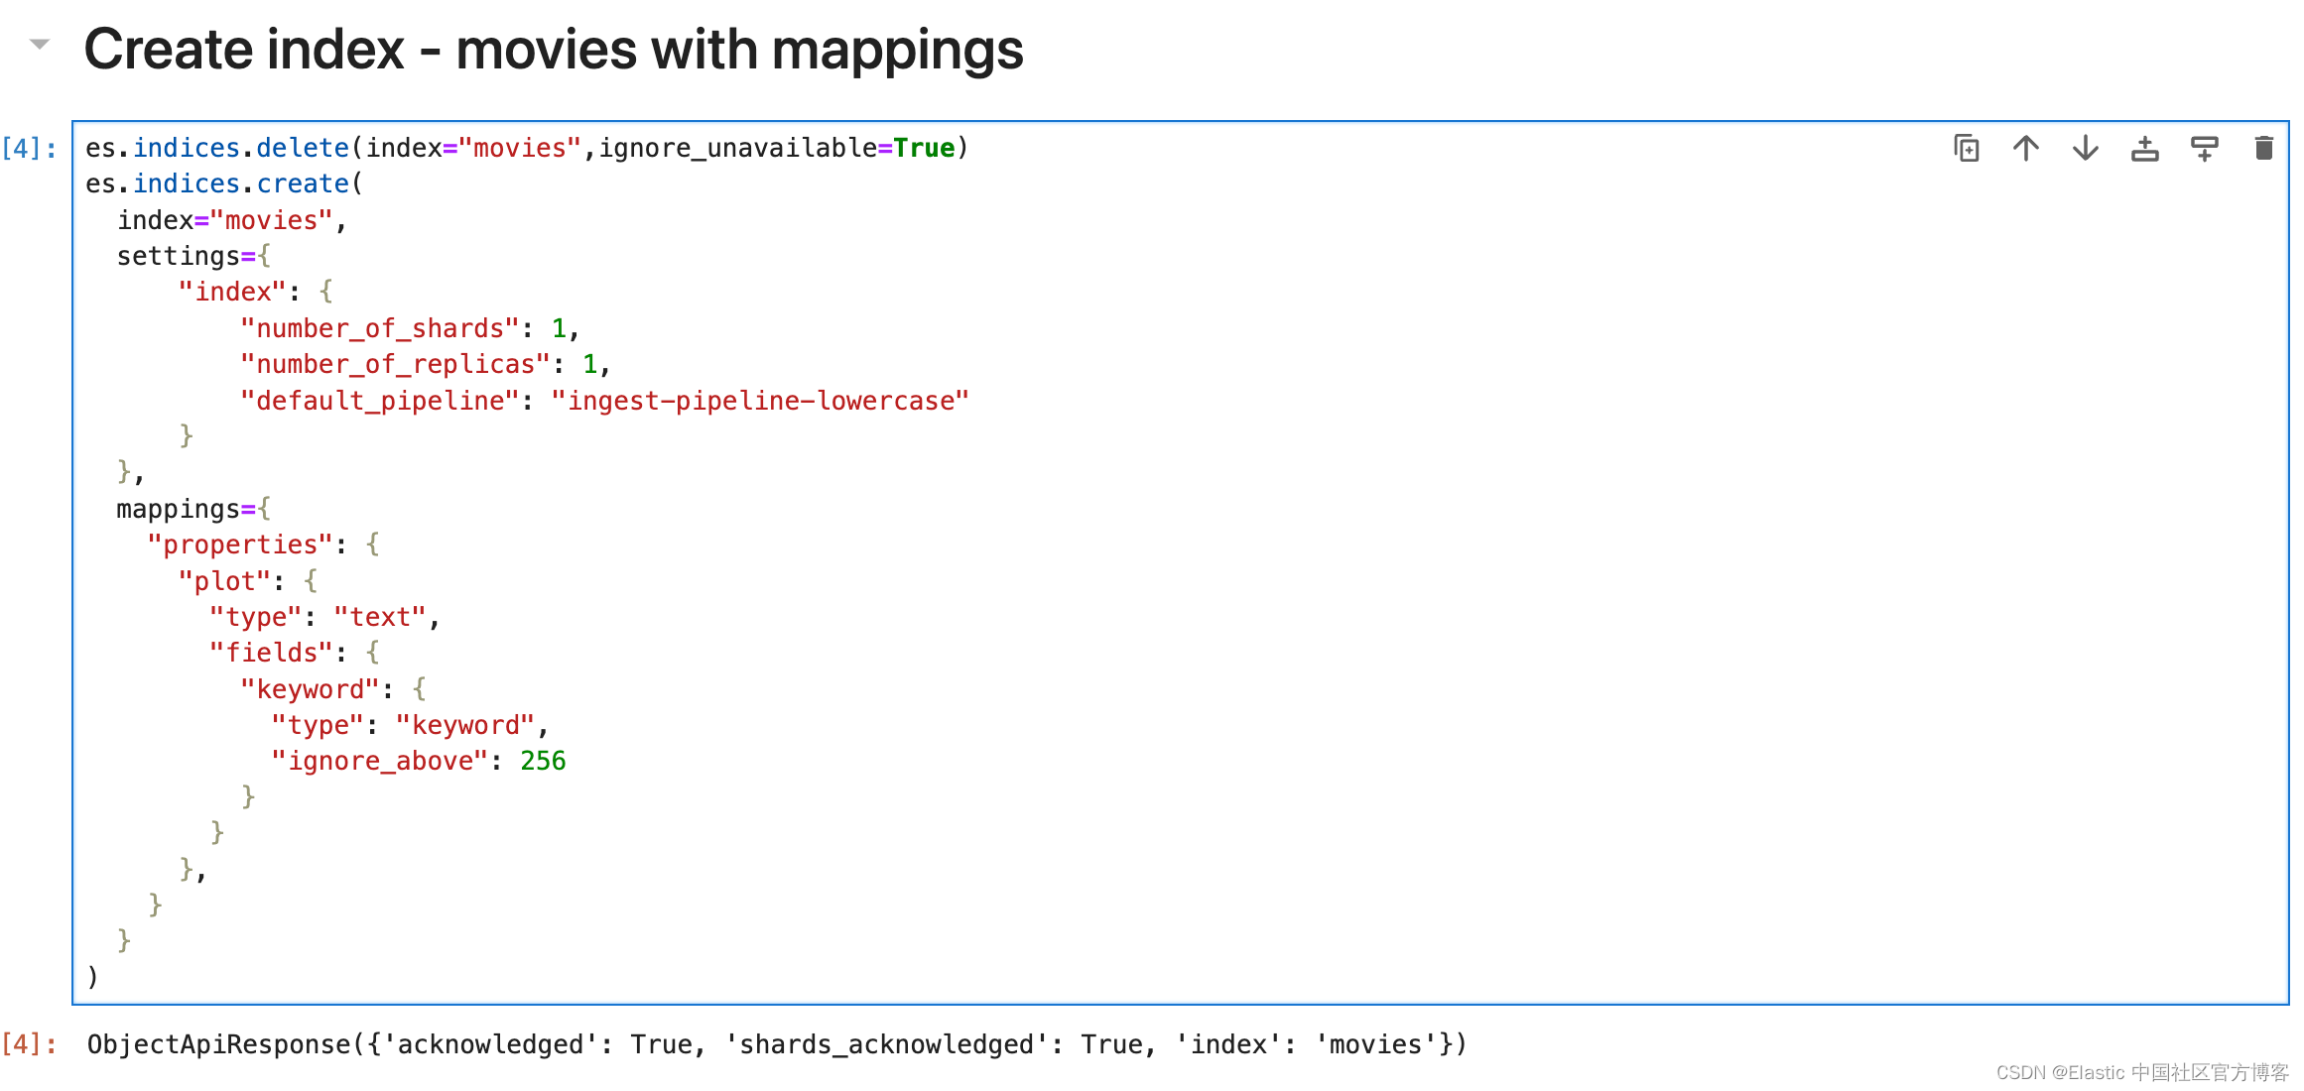Image resolution: width=2304 pixels, height=1091 pixels.
Task: Delete the cell with trash icon
Action: tap(2263, 149)
